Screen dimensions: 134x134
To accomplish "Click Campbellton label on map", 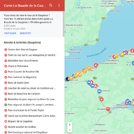I will [x=123, y=108].
